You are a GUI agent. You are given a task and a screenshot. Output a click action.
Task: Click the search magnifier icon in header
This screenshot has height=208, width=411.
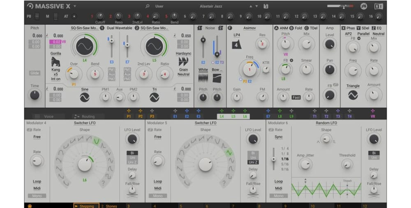(148, 7)
